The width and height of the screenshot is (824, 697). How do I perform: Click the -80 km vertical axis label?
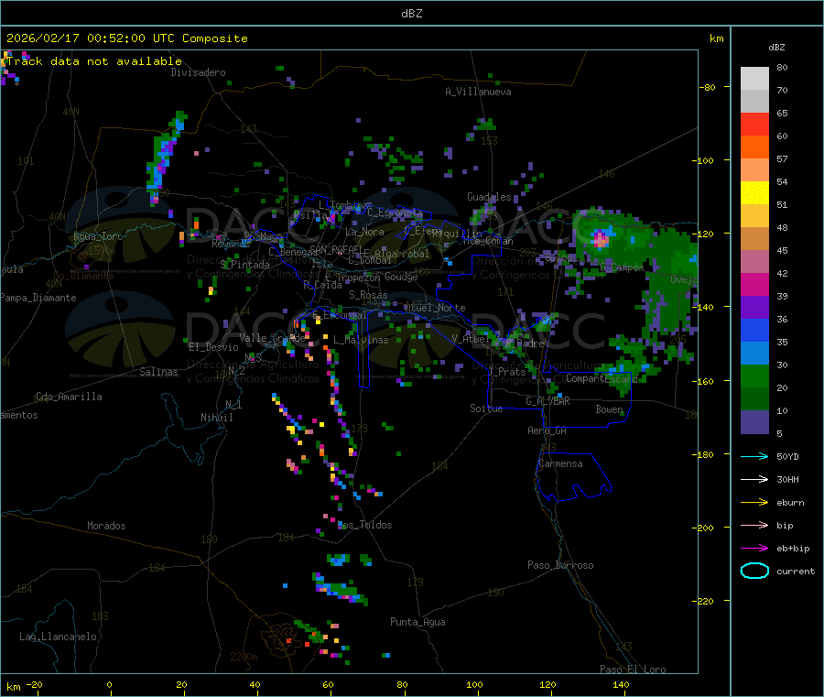click(707, 87)
